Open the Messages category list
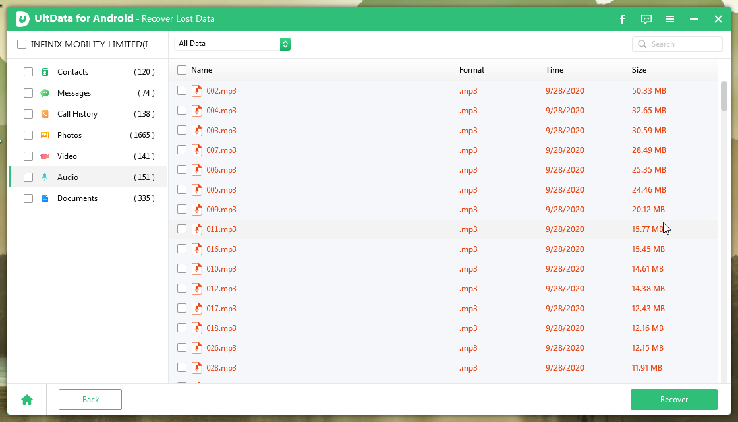 pos(88,93)
